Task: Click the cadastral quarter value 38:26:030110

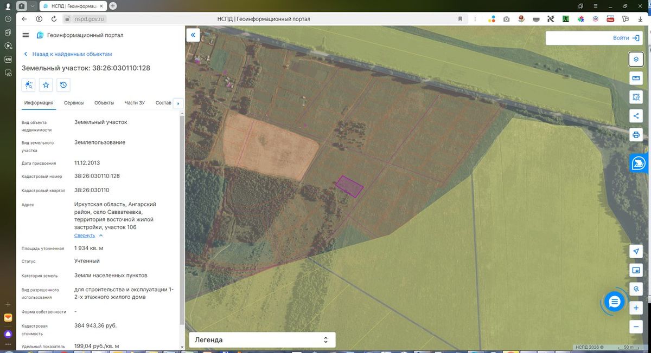Action: (x=92, y=190)
